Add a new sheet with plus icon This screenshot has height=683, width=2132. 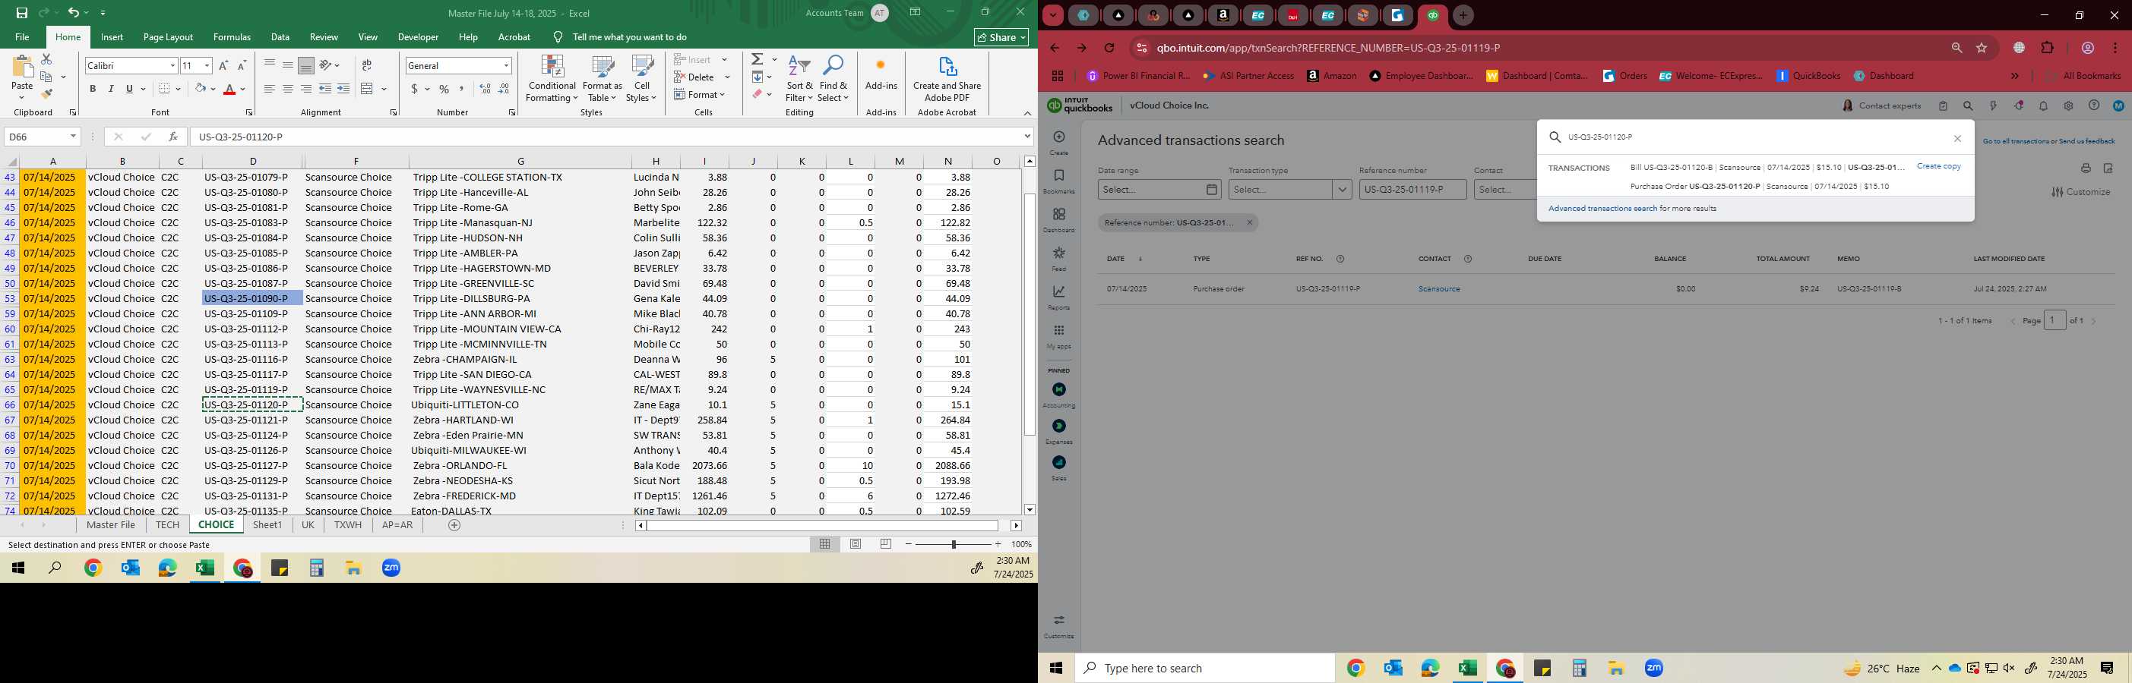tap(454, 525)
